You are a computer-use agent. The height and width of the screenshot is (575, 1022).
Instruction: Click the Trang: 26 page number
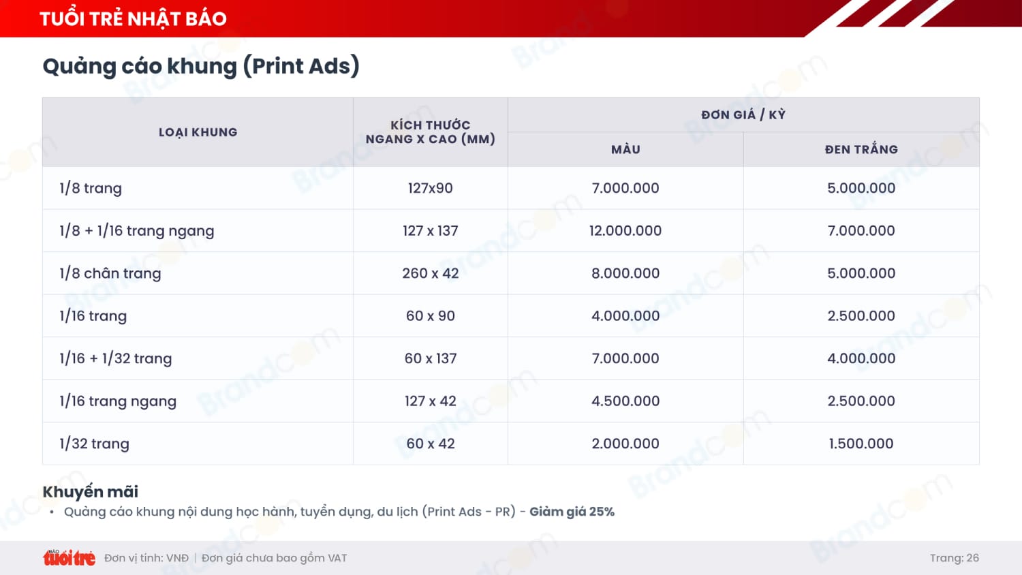(954, 558)
